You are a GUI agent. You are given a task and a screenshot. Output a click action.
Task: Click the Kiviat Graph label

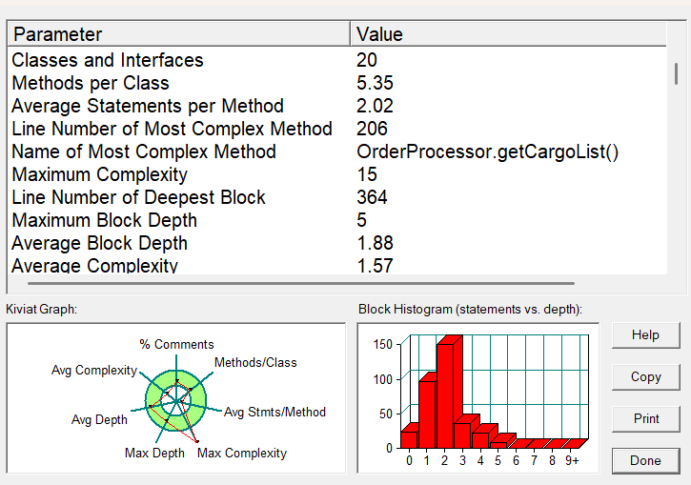click(41, 310)
